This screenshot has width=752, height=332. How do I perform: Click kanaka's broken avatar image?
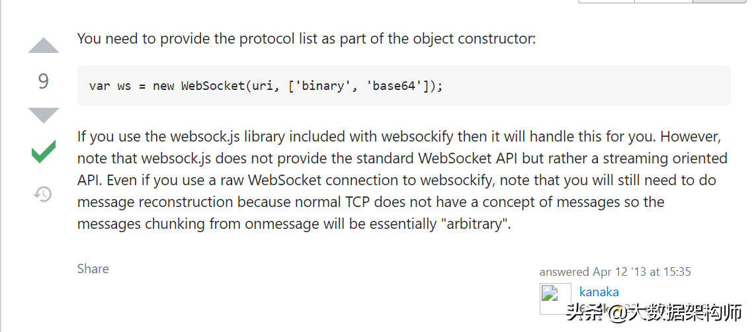(x=555, y=298)
